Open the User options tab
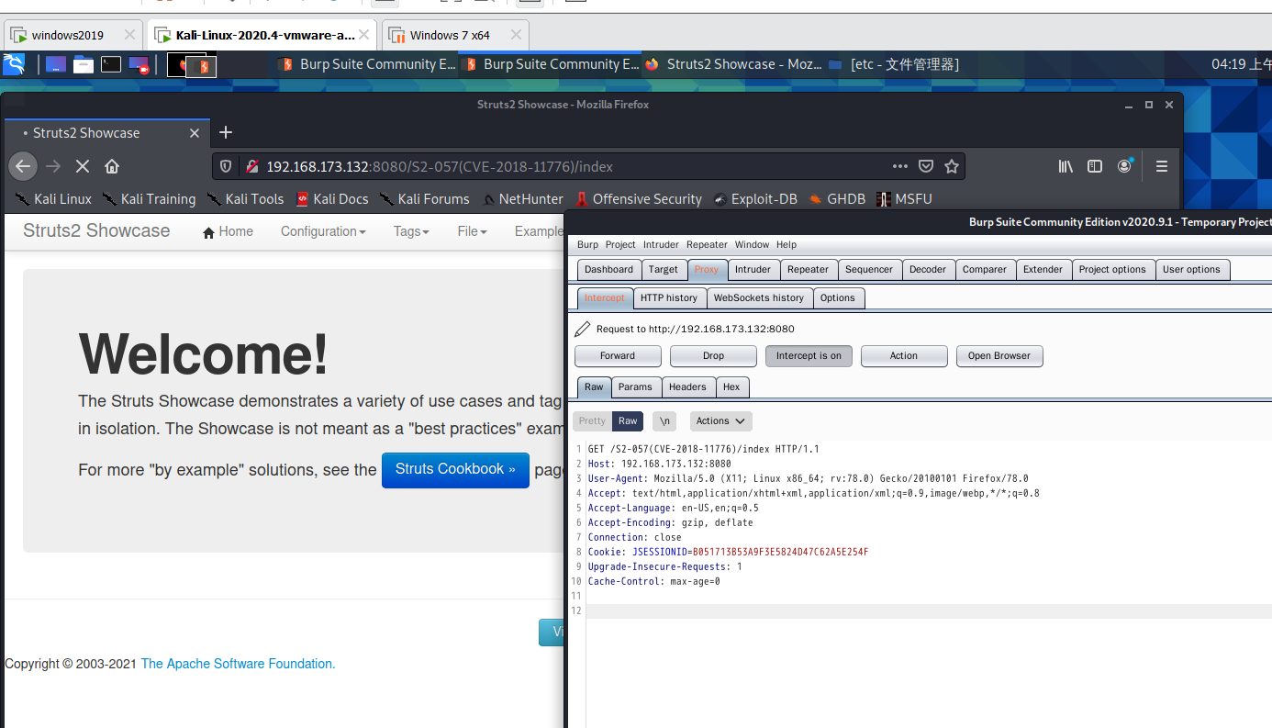The image size is (1272, 728). [x=1191, y=270]
